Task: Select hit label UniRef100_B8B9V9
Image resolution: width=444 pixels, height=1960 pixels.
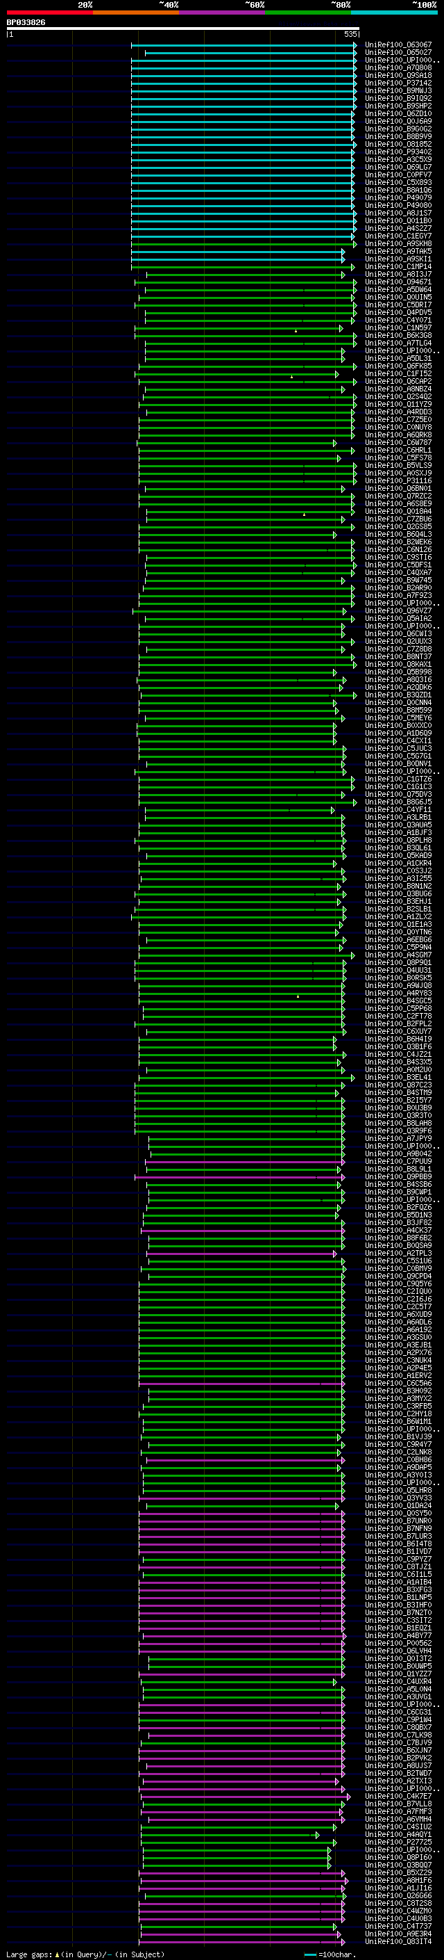Action: coord(398,136)
